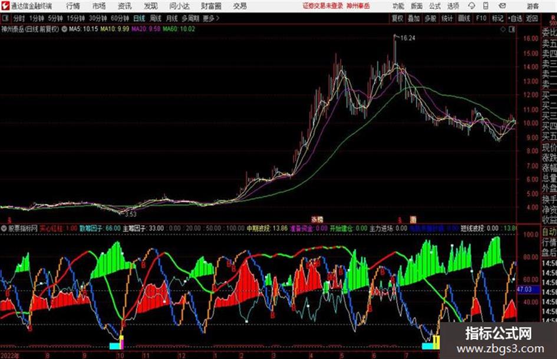Screen dimensions: 557x359
Task: Open the 功能 menu
Action: (398, 6)
